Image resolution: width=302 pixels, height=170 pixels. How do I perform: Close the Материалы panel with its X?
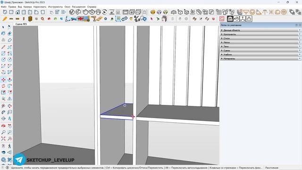click(x=300, y=59)
